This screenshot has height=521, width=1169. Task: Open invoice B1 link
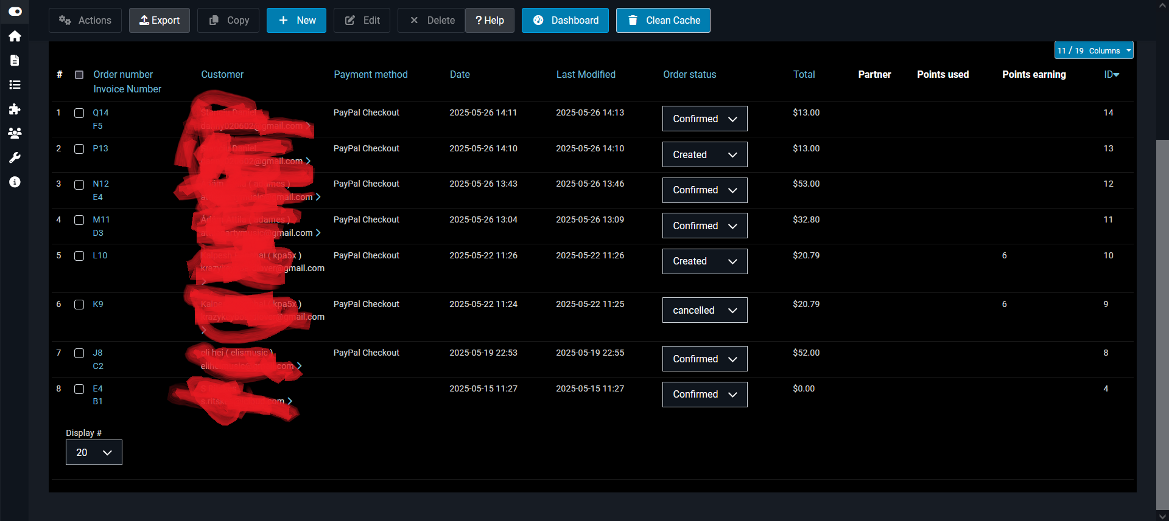(97, 401)
